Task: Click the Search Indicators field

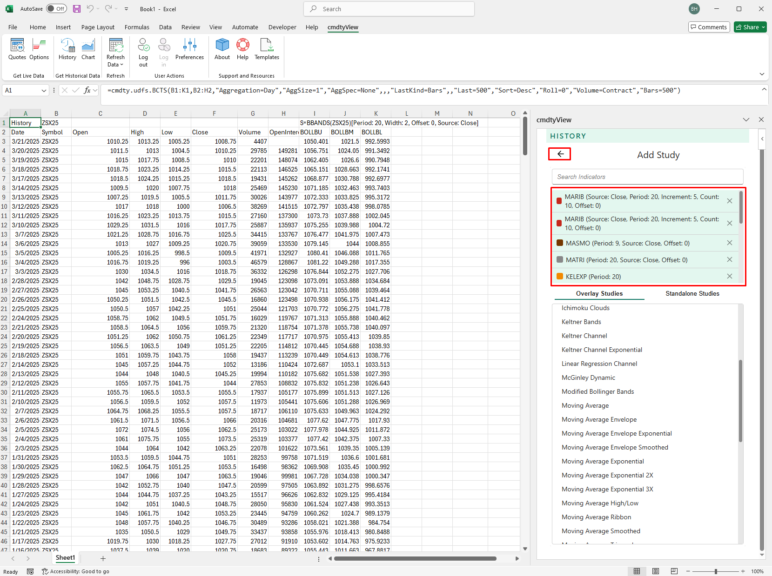Action: pyautogui.click(x=647, y=177)
